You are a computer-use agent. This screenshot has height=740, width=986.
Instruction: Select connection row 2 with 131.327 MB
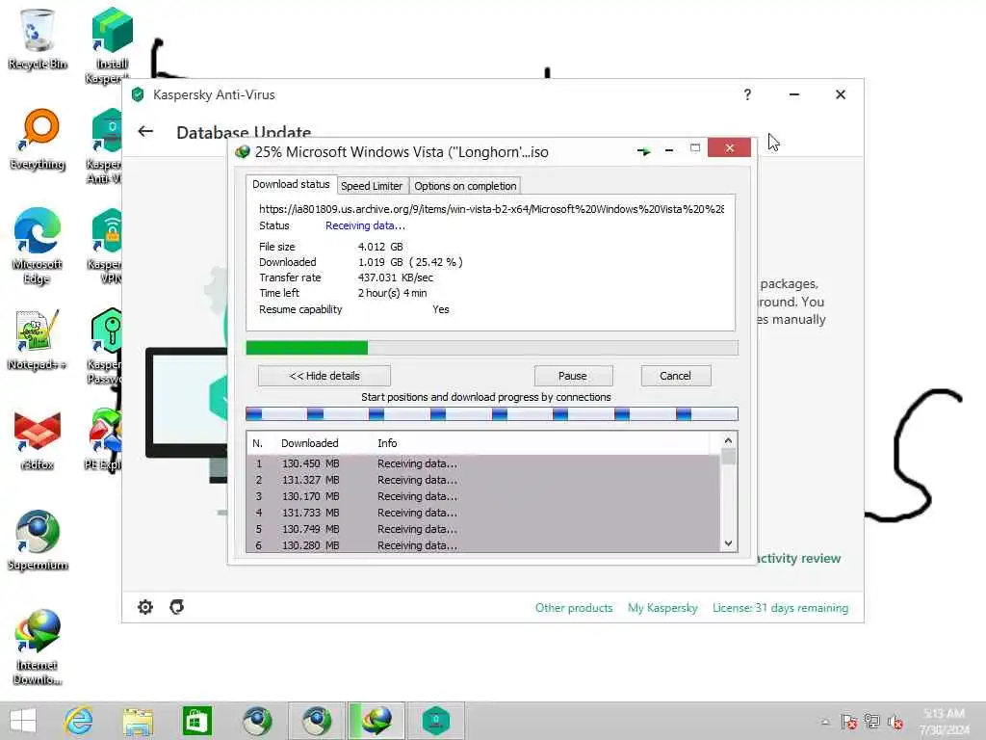483,480
